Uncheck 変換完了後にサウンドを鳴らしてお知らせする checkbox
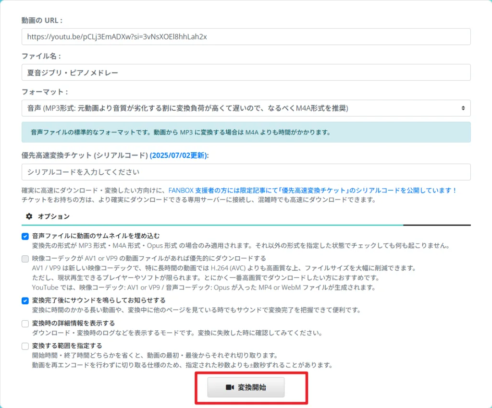492x408 pixels. 25,301
